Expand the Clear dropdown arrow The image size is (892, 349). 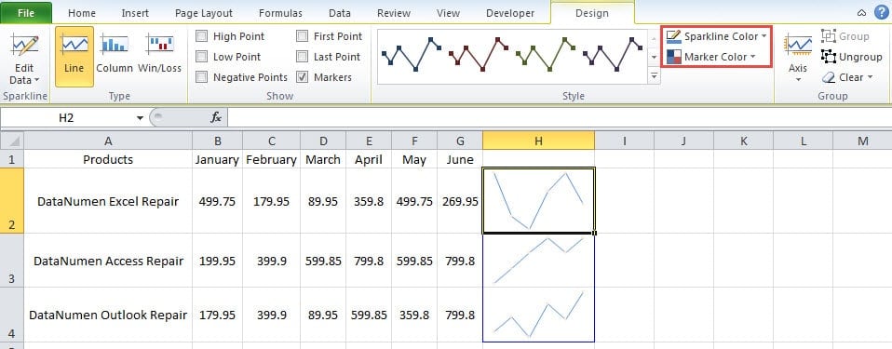pos(870,77)
